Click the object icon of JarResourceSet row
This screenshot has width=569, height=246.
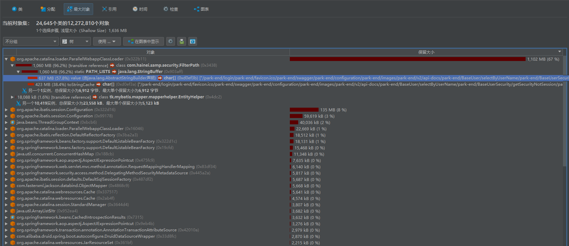point(13,243)
